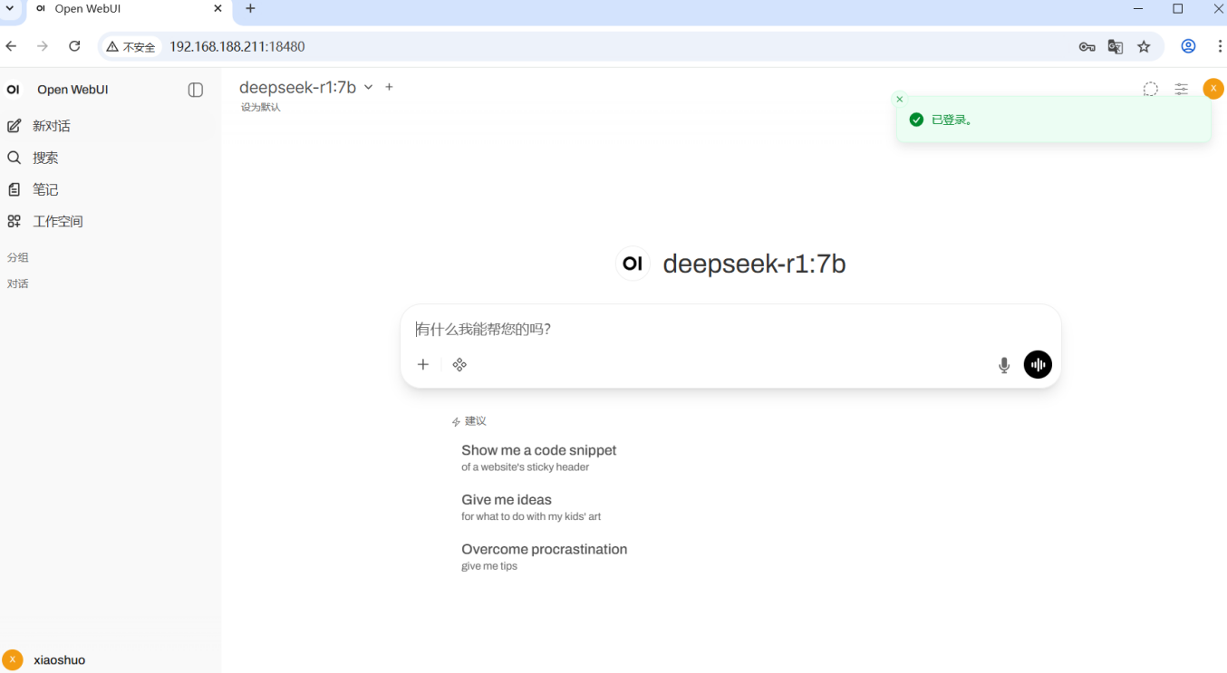Screen dimensions: 1227x673
Task: Close the 已登录 notification toast
Action: coord(899,99)
